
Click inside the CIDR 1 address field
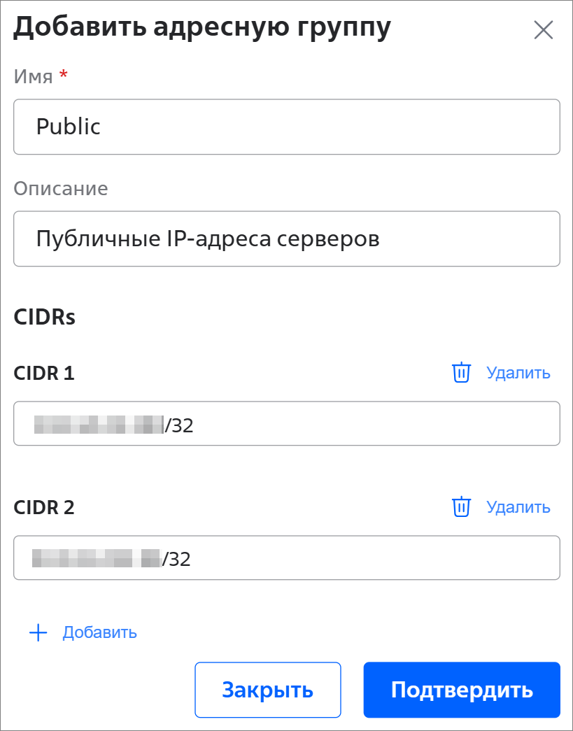[x=350, y=424]
